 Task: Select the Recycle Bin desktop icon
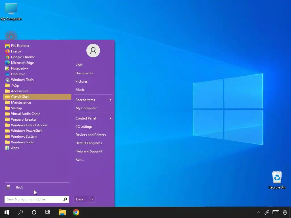coord(277,180)
